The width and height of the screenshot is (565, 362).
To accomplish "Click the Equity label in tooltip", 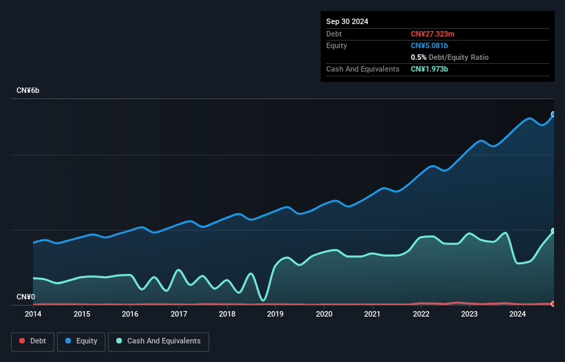I will pyautogui.click(x=337, y=45).
